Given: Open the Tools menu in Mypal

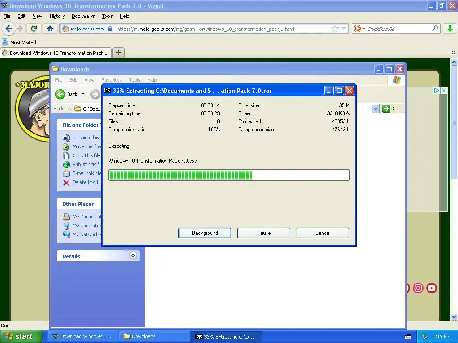Looking at the screenshot, I should 107,16.
